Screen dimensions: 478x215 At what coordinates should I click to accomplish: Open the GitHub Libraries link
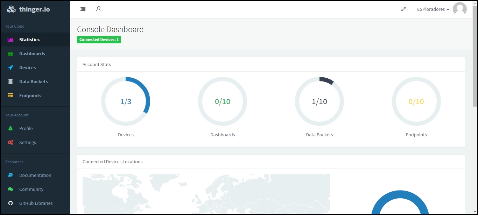pyautogui.click(x=35, y=203)
